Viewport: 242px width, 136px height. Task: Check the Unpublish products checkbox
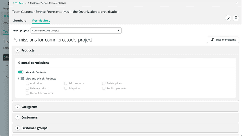(x=27, y=93)
